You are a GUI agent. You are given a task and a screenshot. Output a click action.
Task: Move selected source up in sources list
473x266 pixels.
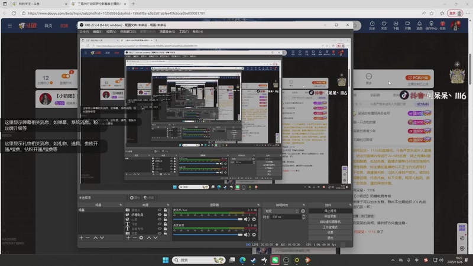[149, 238]
